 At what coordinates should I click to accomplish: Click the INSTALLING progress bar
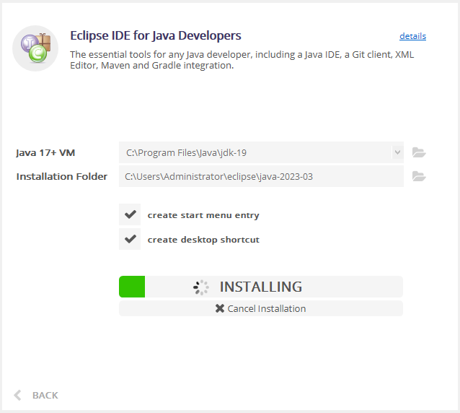(261, 287)
